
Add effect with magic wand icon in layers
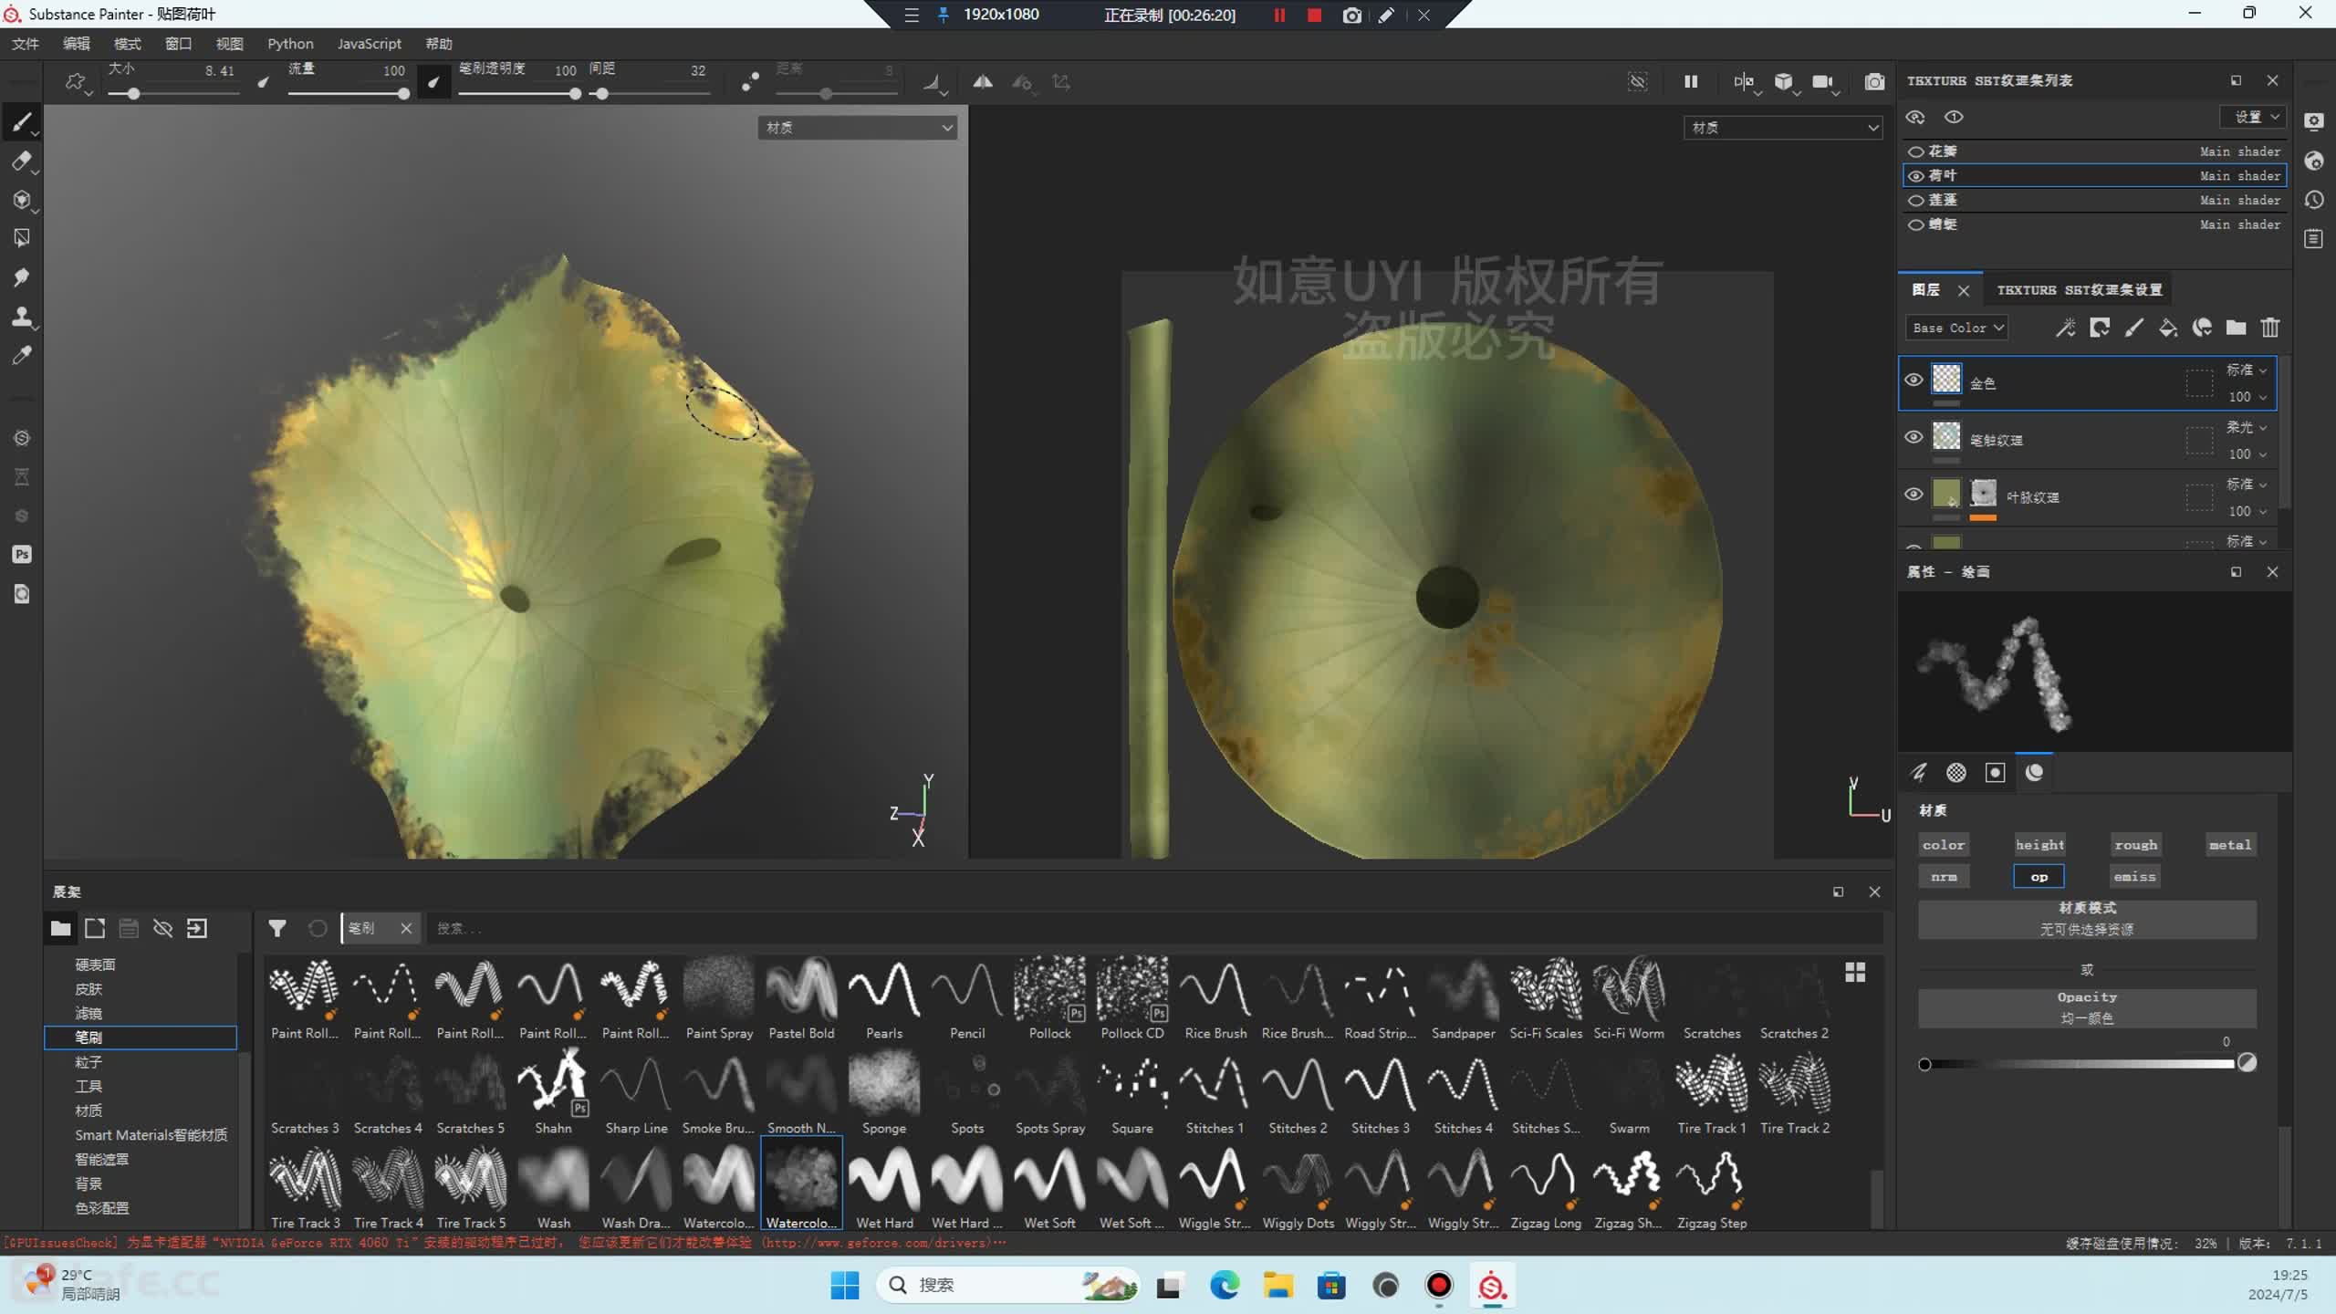pos(2065,328)
